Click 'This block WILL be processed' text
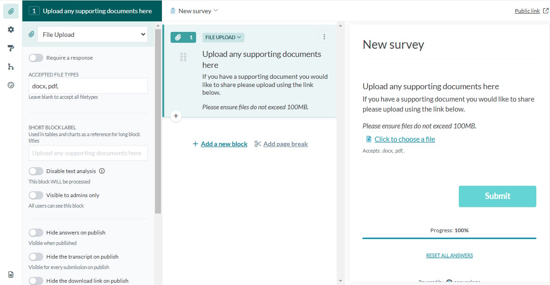Screen dimensions: 550x285 pos(59,182)
